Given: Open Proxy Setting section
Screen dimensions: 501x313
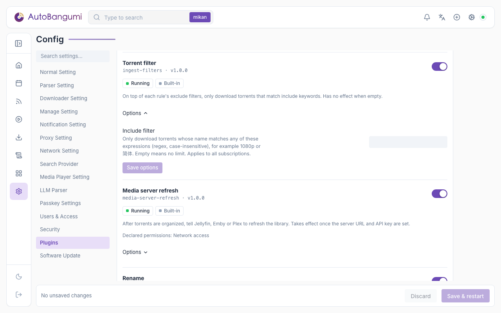Looking at the screenshot, I should (73, 138).
